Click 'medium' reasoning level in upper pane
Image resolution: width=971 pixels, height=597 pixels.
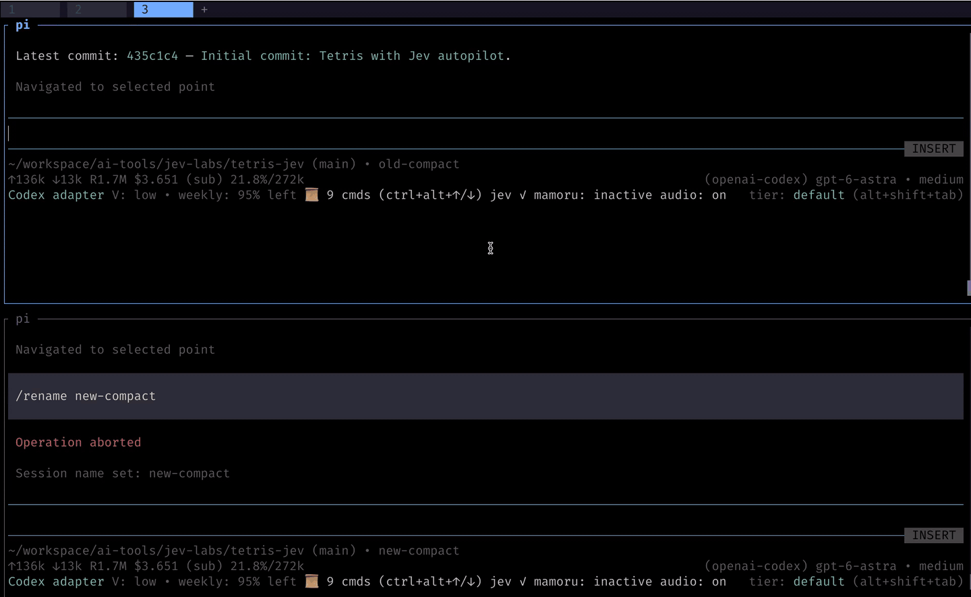[x=941, y=180]
